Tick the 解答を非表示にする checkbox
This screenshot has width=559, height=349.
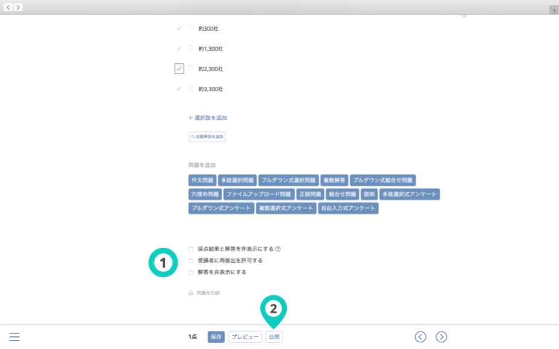(191, 272)
